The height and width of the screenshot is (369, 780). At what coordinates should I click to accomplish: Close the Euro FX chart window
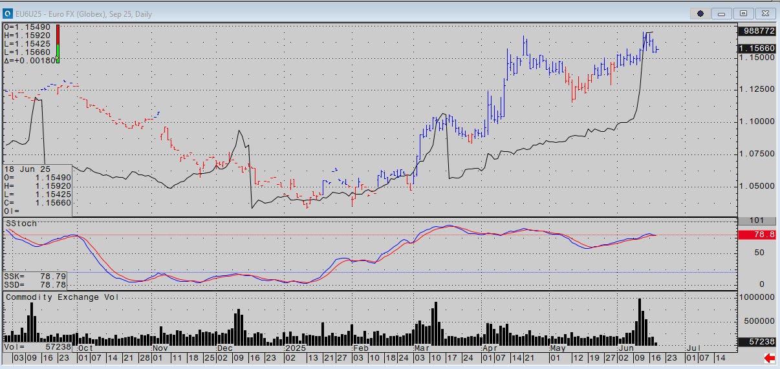tap(764, 13)
